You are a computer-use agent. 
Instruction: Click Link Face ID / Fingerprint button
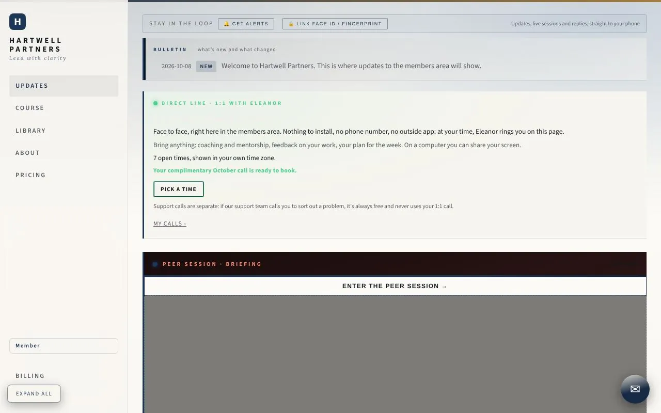click(x=335, y=24)
